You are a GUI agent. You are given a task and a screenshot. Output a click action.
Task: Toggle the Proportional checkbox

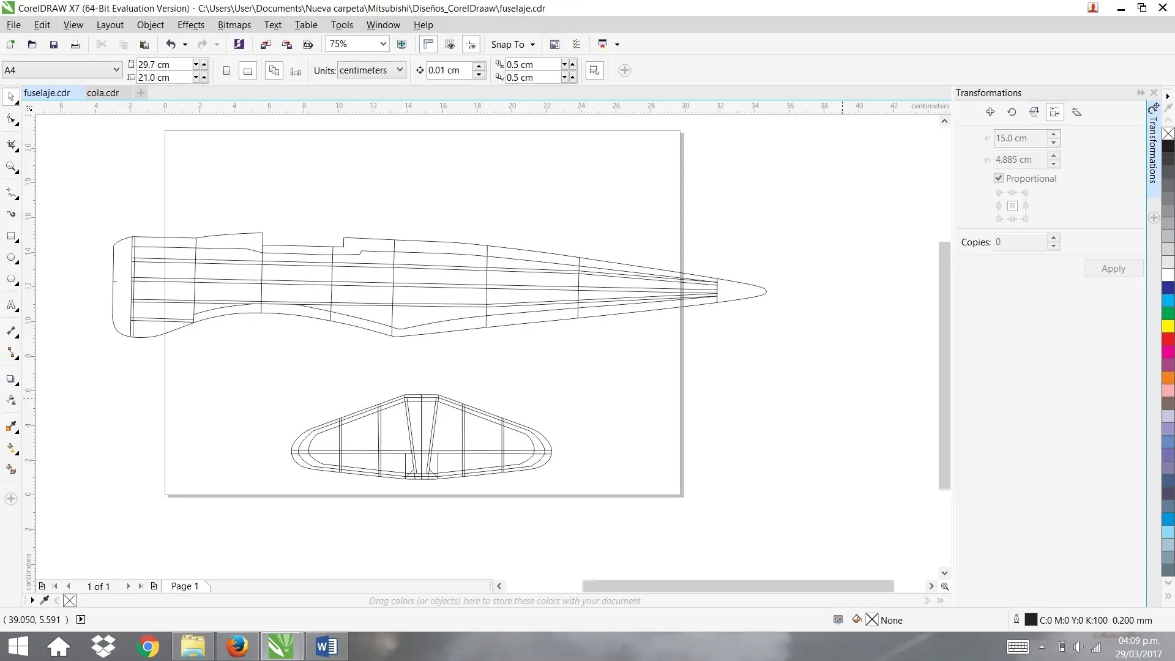999,179
